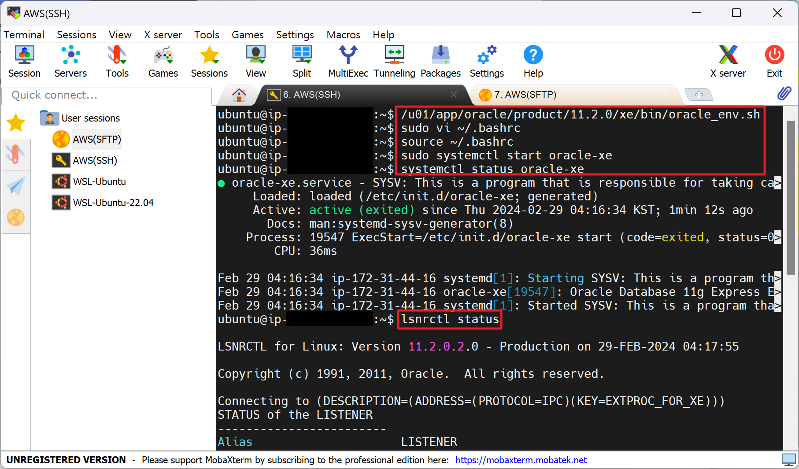
Task: Click the paperclip attach icon
Action: click(784, 93)
